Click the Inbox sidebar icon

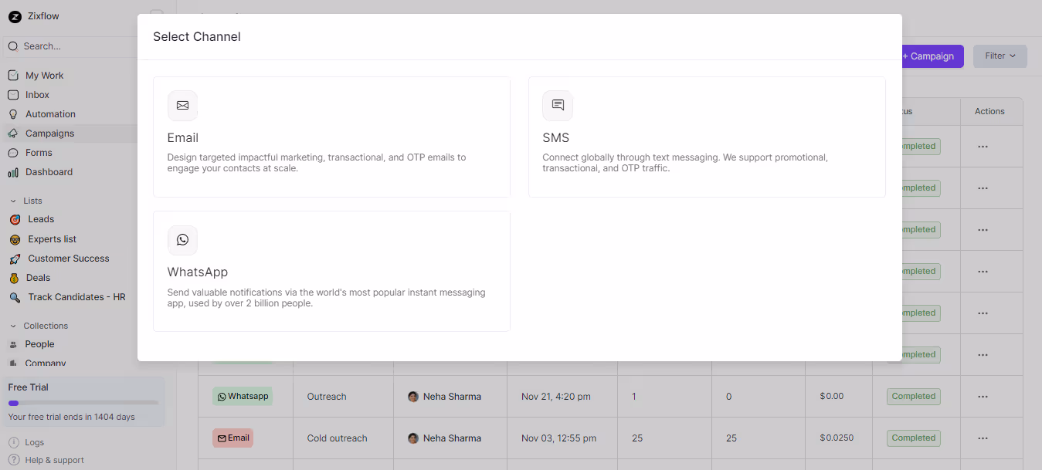12,95
